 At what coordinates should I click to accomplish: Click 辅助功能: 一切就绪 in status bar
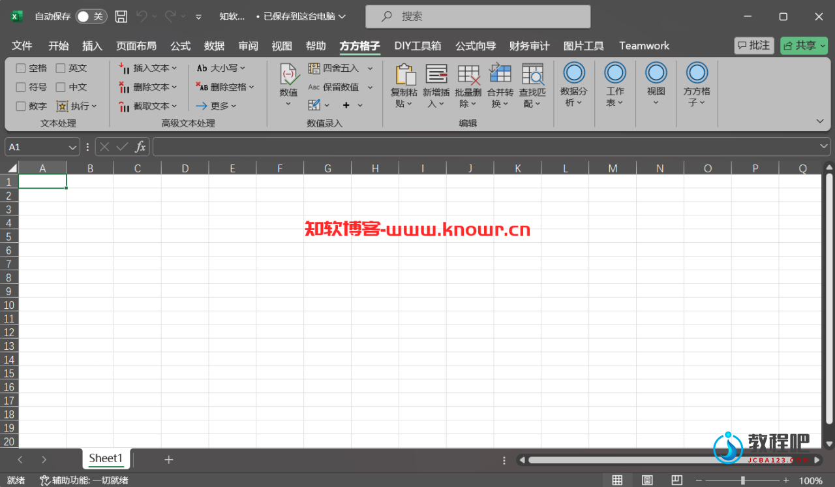[x=84, y=480]
